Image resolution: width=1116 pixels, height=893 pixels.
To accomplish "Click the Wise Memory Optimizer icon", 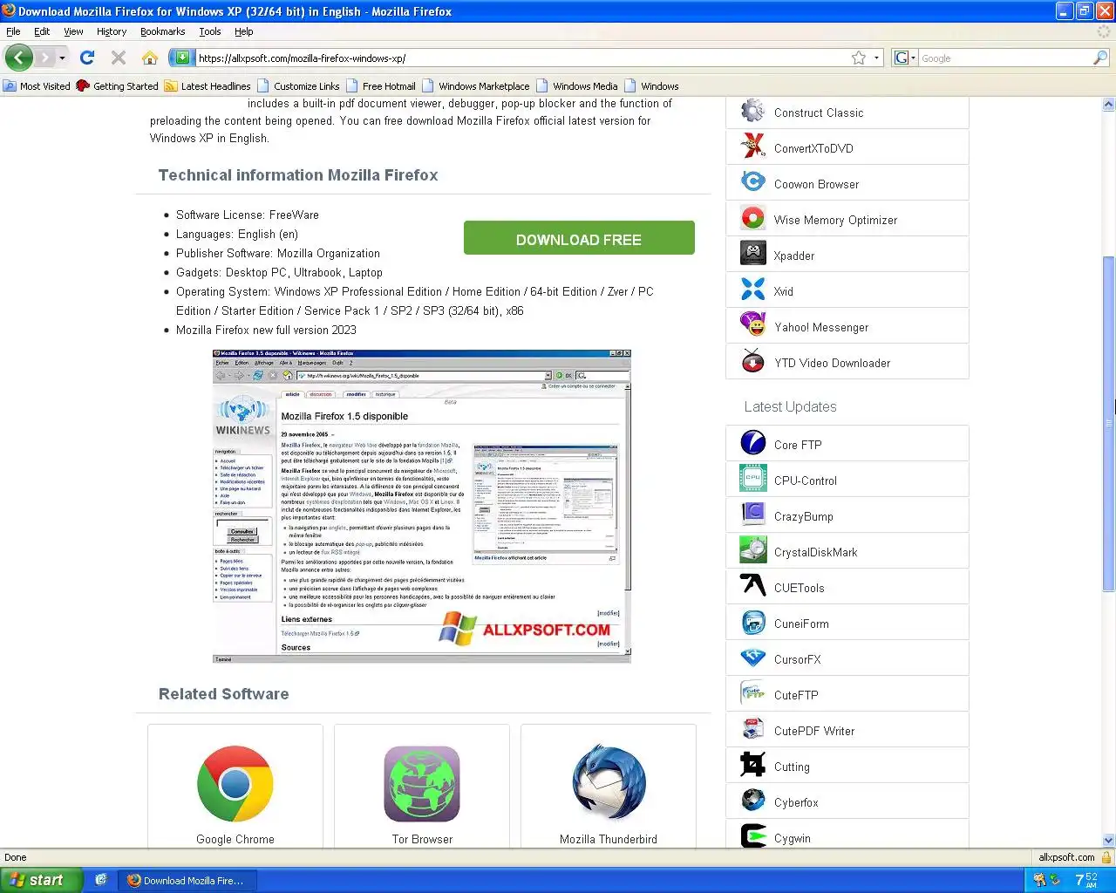I will pos(752,219).
